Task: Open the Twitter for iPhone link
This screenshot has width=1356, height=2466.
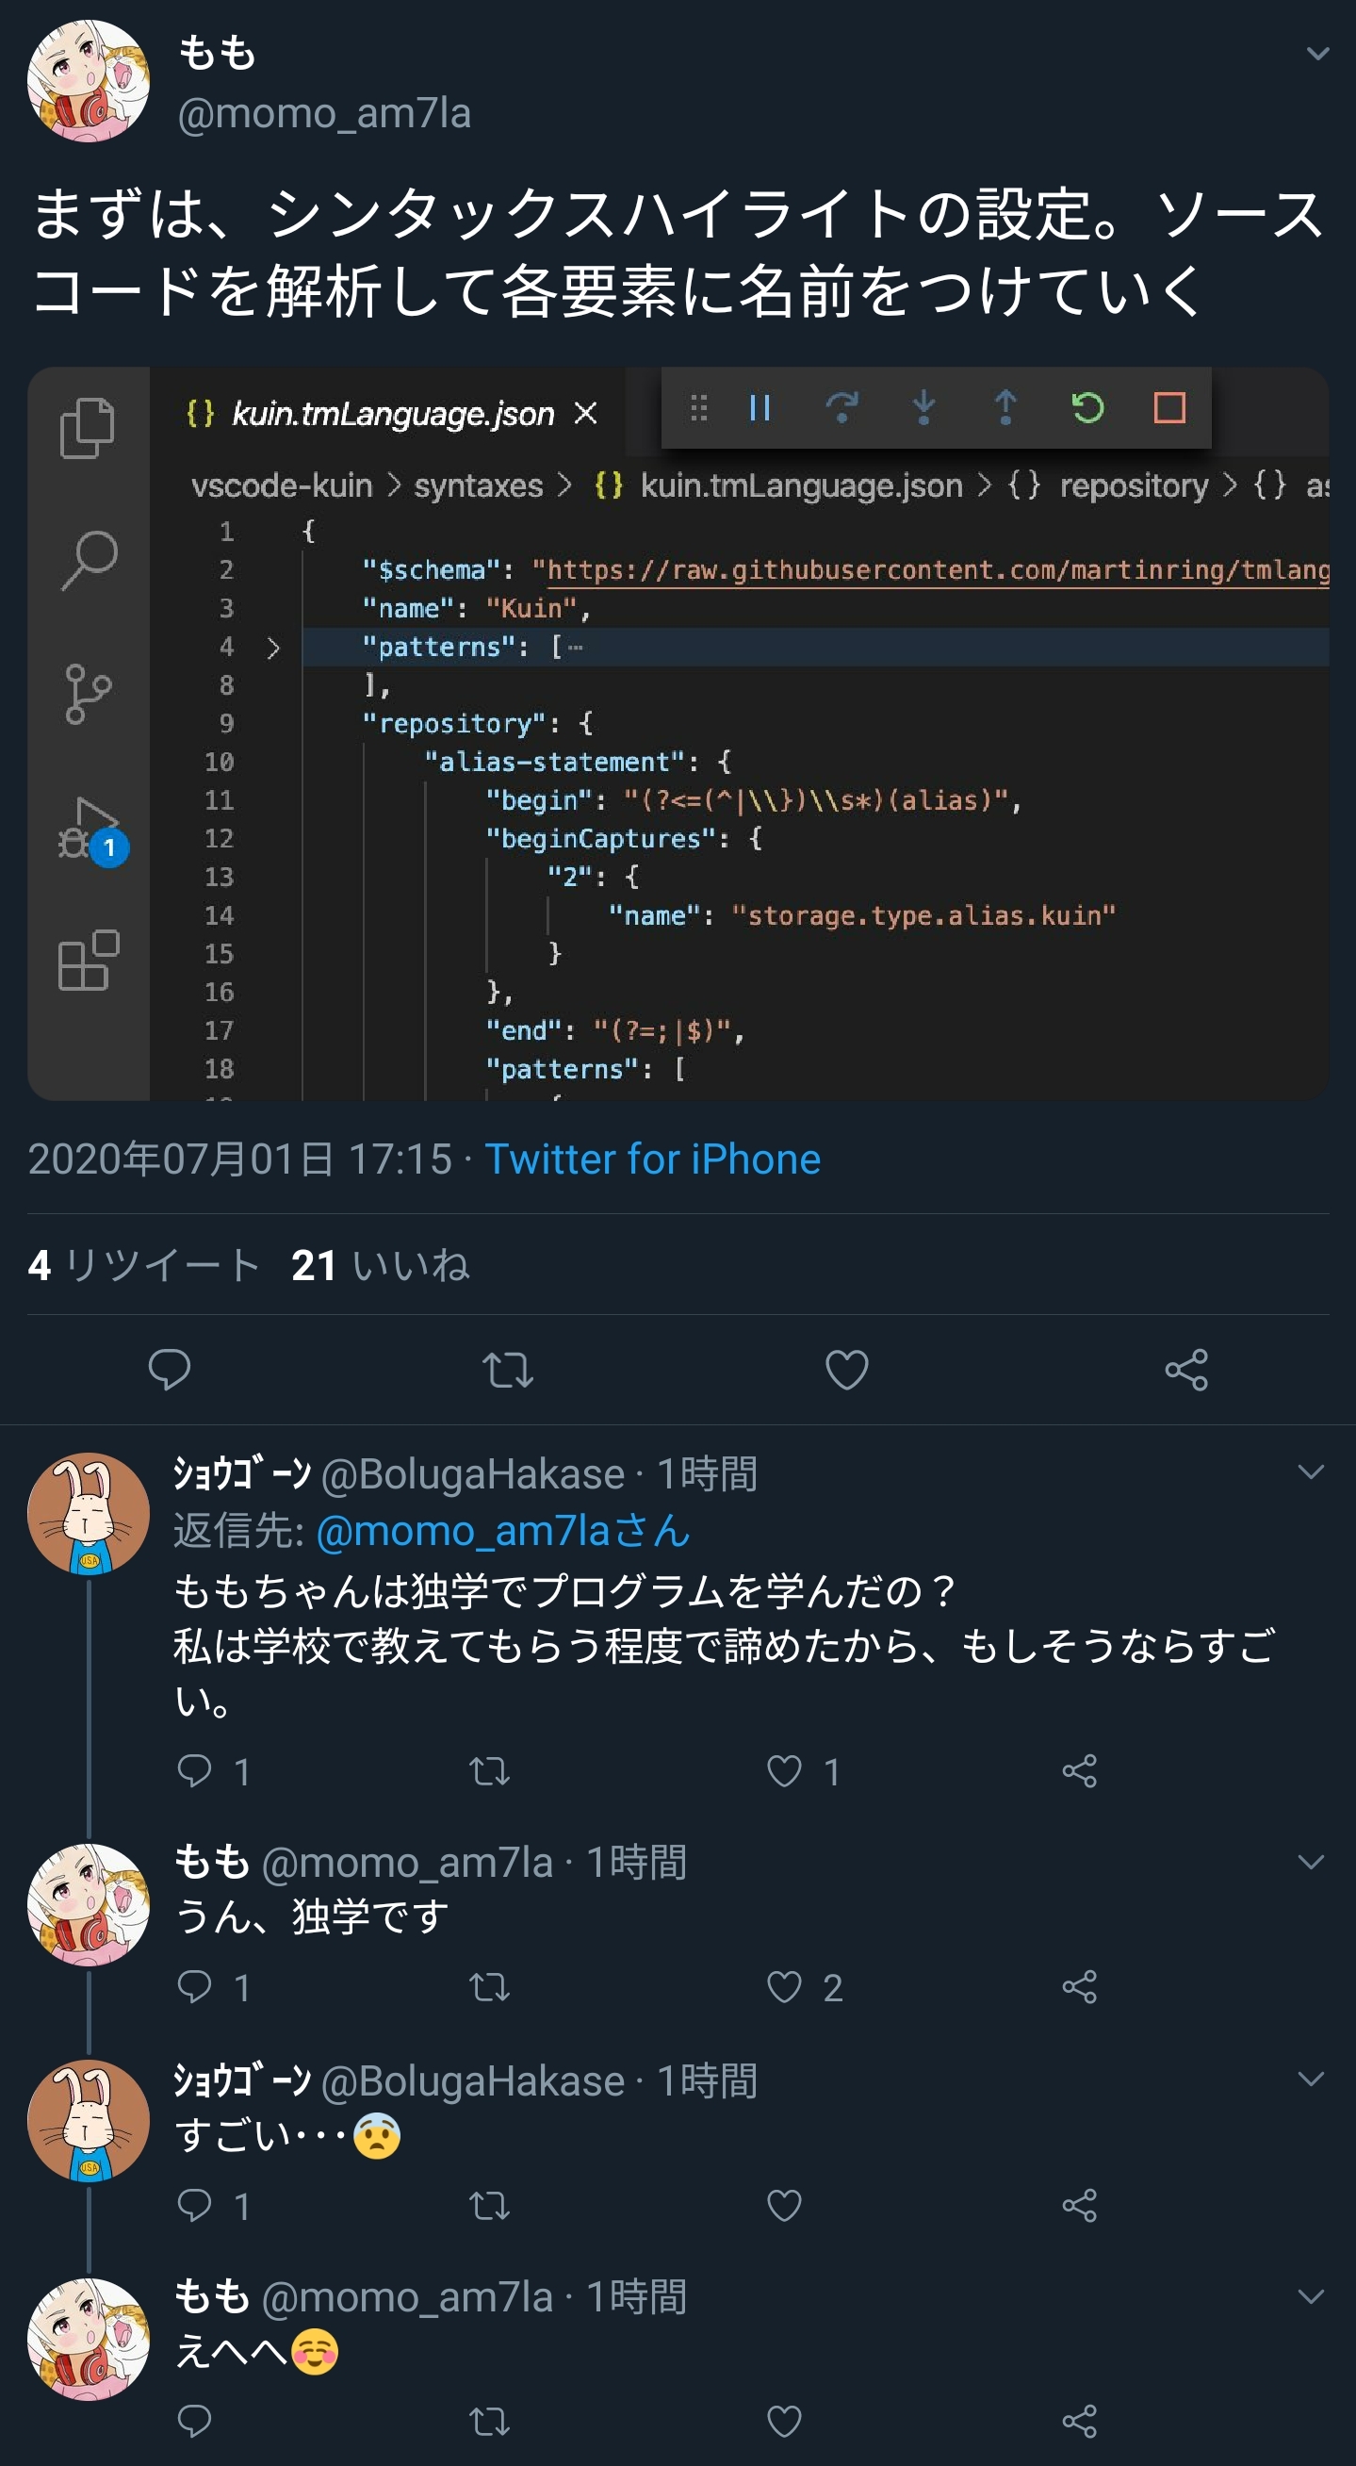Action: point(652,1159)
